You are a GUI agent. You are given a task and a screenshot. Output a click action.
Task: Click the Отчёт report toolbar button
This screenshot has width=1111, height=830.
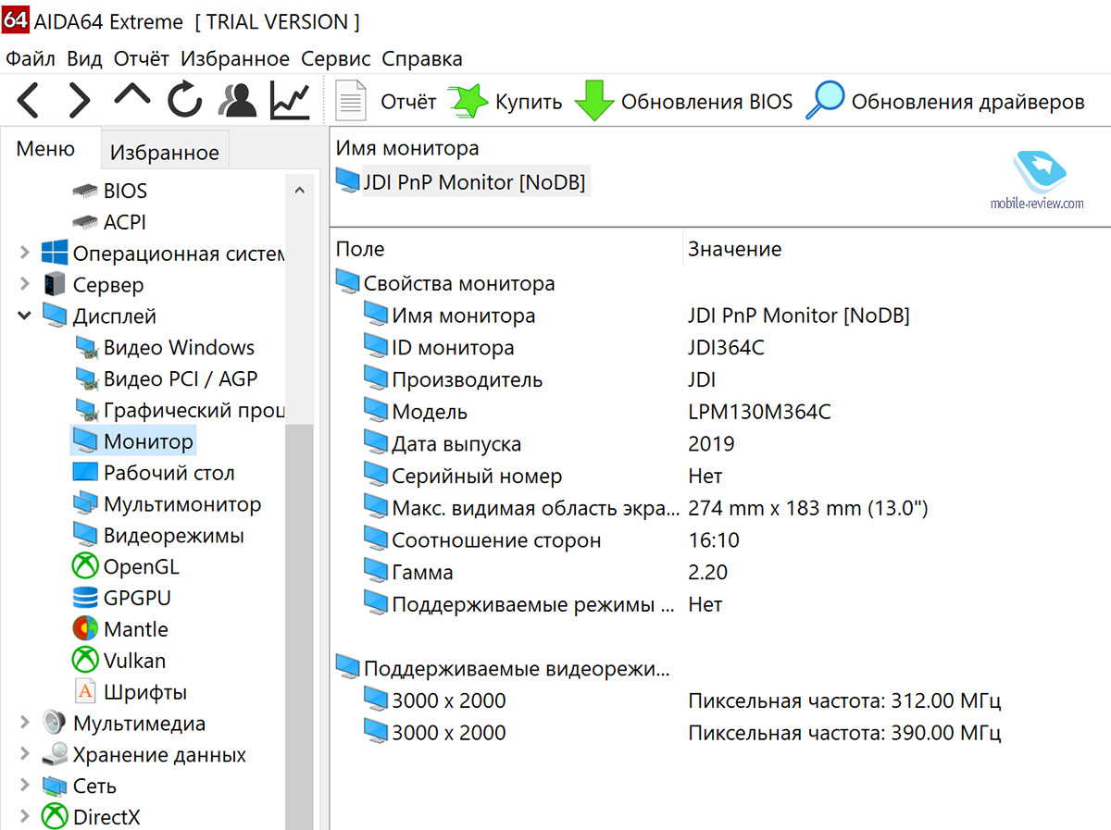(386, 101)
